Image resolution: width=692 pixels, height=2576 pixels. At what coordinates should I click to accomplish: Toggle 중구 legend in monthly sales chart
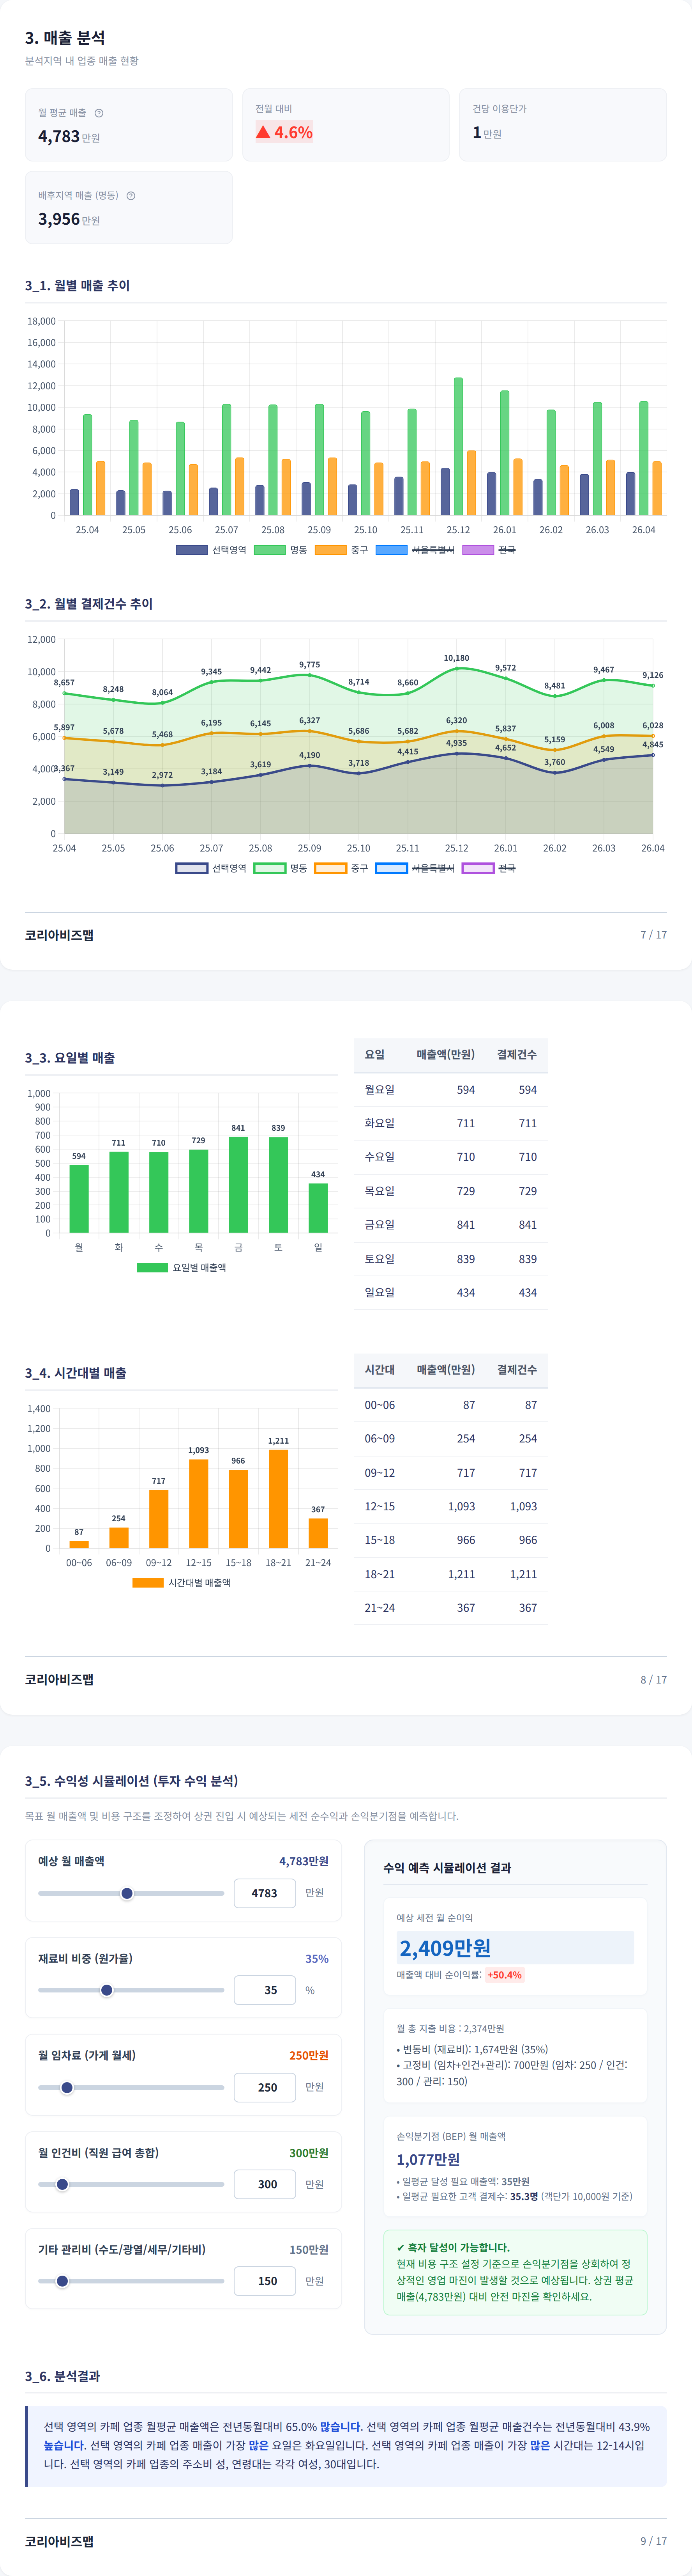pos(341,550)
